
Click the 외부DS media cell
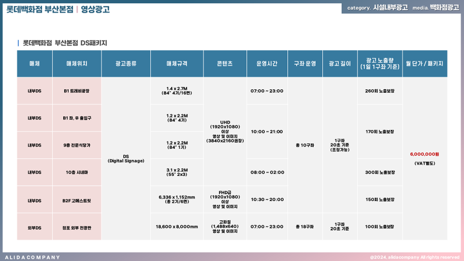pos(35,227)
